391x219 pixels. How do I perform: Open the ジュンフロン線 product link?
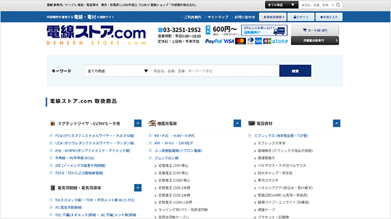click(x=166, y=158)
